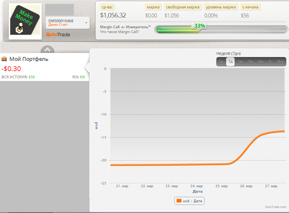The height and width of the screenshot is (213, 289).
Task: Click the orange usd legend color swatch
Action: (179, 201)
